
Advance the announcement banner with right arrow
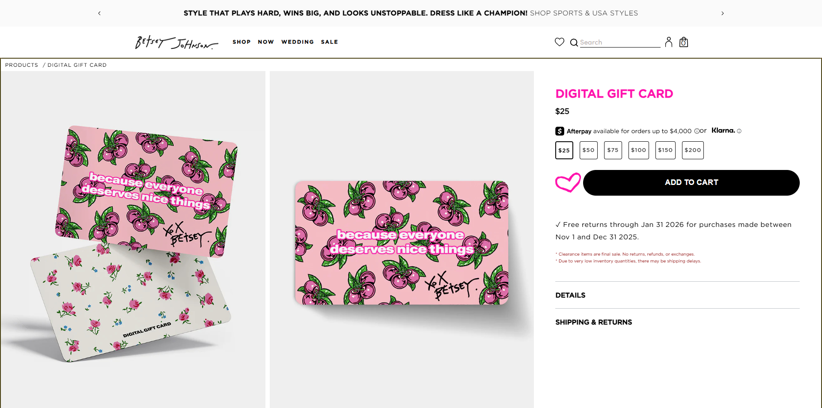[722, 13]
